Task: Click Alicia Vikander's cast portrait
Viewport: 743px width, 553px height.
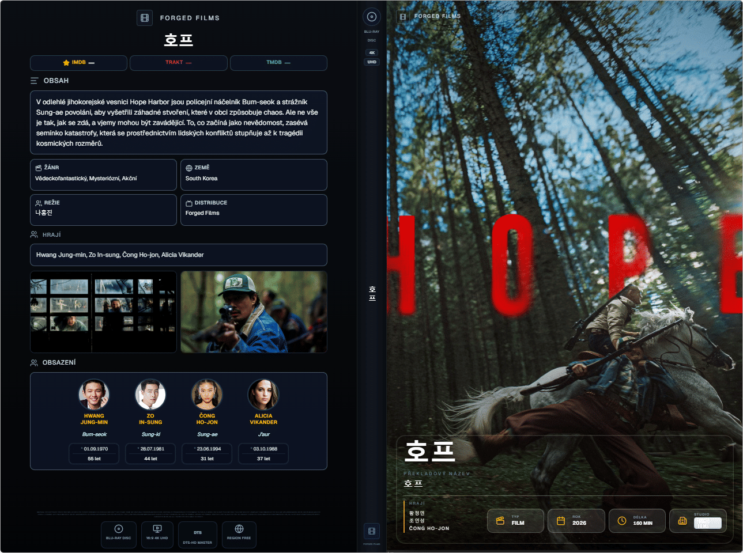Action: tap(263, 395)
